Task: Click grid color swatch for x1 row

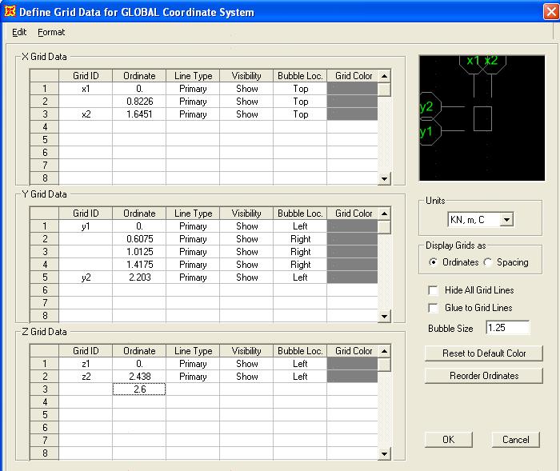Action: click(x=352, y=89)
